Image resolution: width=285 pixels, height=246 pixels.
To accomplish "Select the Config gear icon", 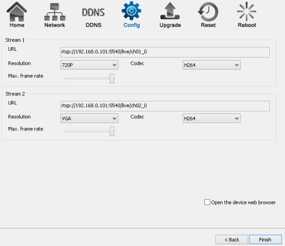I will [x=131, y=15].
